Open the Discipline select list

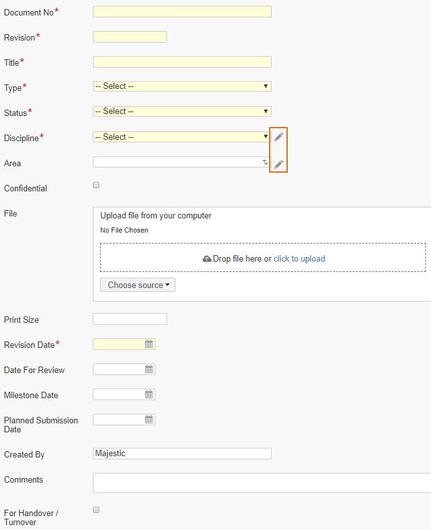tap(182, 137)
